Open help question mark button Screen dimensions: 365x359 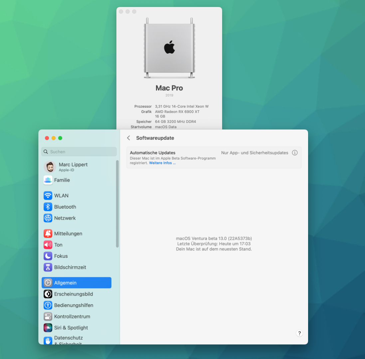point(299,333)
